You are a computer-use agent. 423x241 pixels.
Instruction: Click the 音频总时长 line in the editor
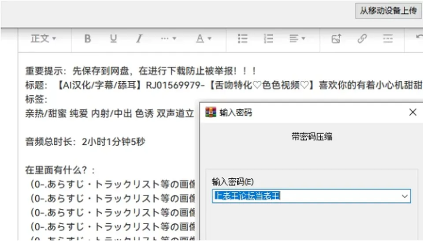[85, 141]
